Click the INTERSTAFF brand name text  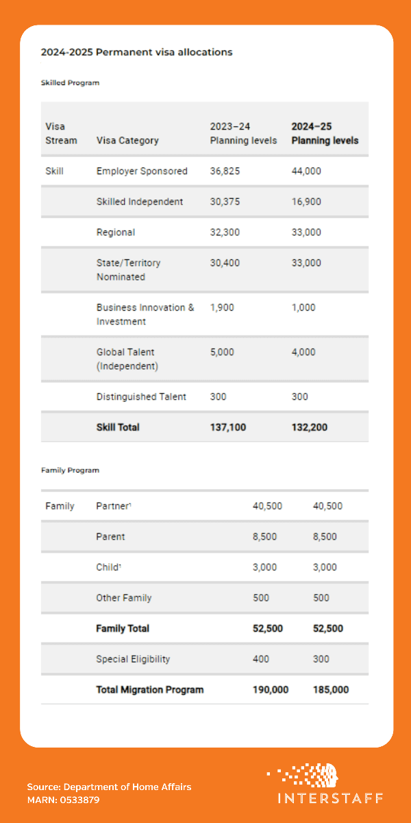[x=330, y=798]
